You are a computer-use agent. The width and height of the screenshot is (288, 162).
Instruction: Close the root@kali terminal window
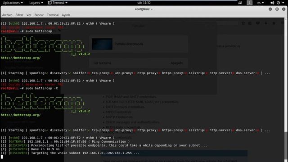point(284,9)
